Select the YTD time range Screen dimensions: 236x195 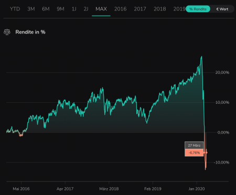[15, 9]
